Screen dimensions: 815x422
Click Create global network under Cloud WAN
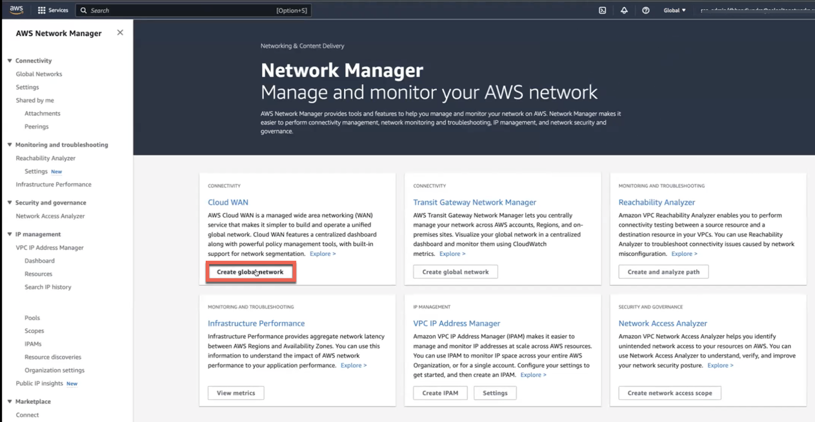point(250,272)
